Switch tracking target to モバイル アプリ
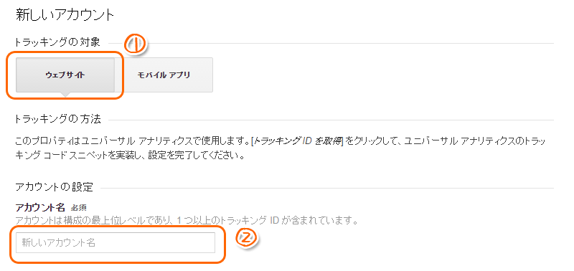The image size is (574, 271). coord(164,75)
